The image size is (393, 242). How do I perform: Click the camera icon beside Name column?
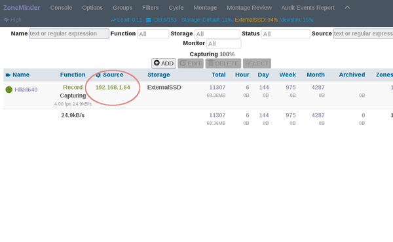(x=8, y=75)
